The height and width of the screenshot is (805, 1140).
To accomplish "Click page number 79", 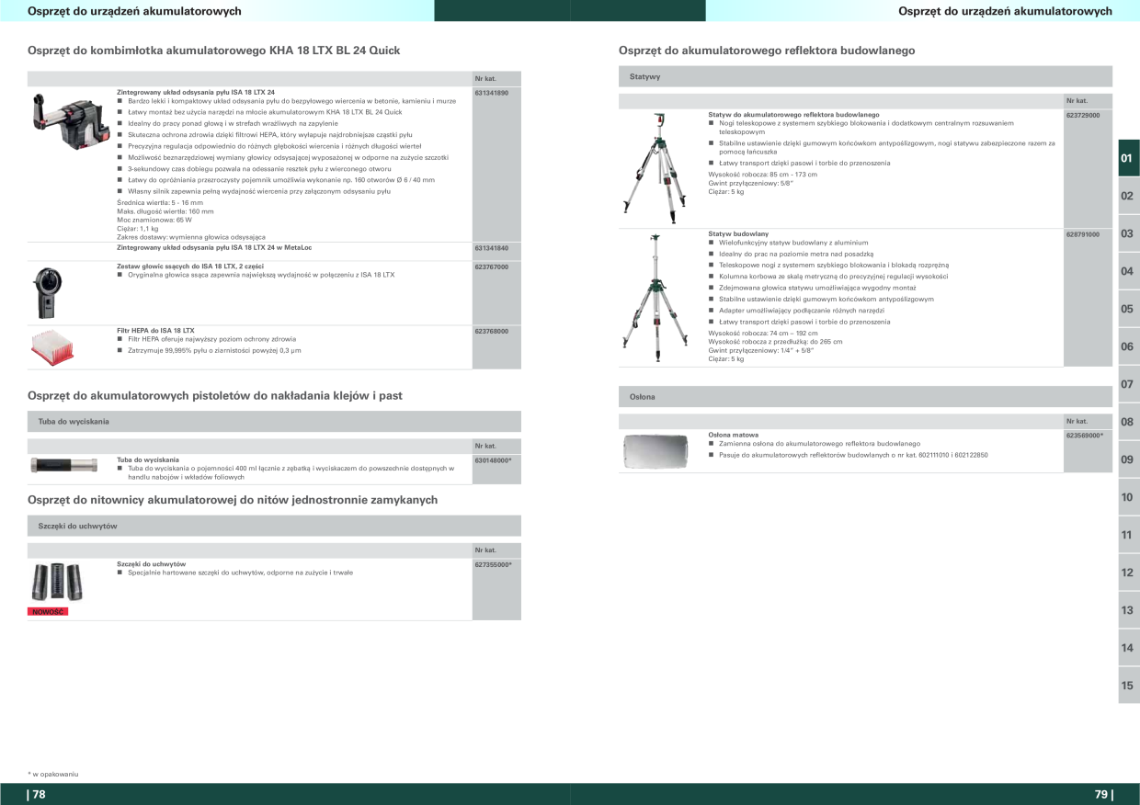I will tap(1103, 795).
